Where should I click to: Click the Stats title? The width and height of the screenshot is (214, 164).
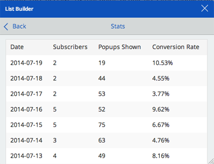[118, 26]
